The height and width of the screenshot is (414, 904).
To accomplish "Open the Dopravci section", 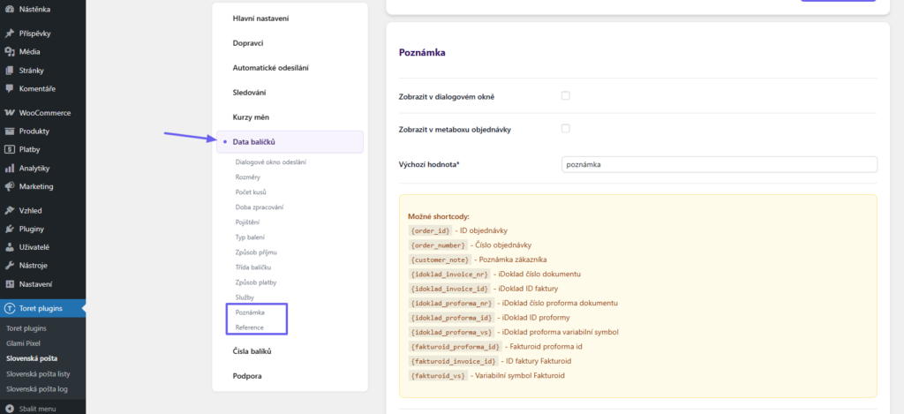I will click(248, 43).
